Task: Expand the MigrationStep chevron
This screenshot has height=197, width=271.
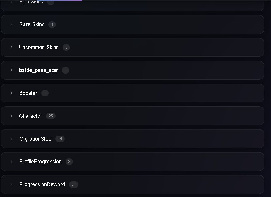Action: pos(11,139)
